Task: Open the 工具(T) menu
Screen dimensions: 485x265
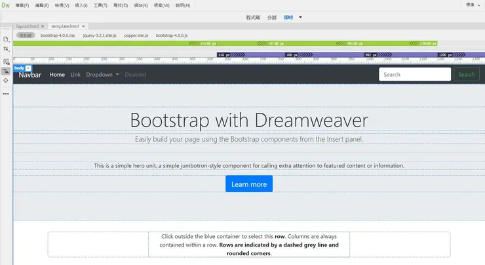Action: point(100,5)
